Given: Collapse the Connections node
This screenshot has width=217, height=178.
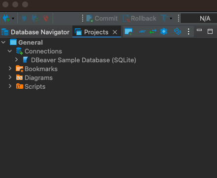Looking at the screenshot, I should pyautogui.click(x=10, y=51).
